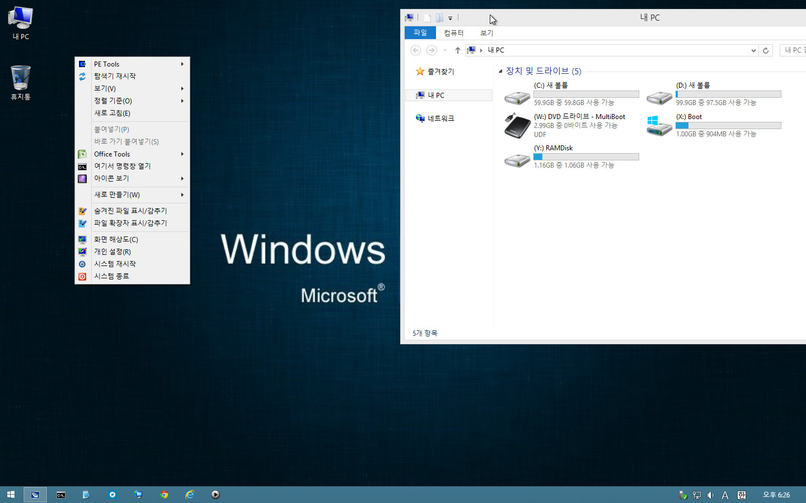Open the 보기(V) submenu
The width and height of the screenshot is (806, 503).
point(132,88)
